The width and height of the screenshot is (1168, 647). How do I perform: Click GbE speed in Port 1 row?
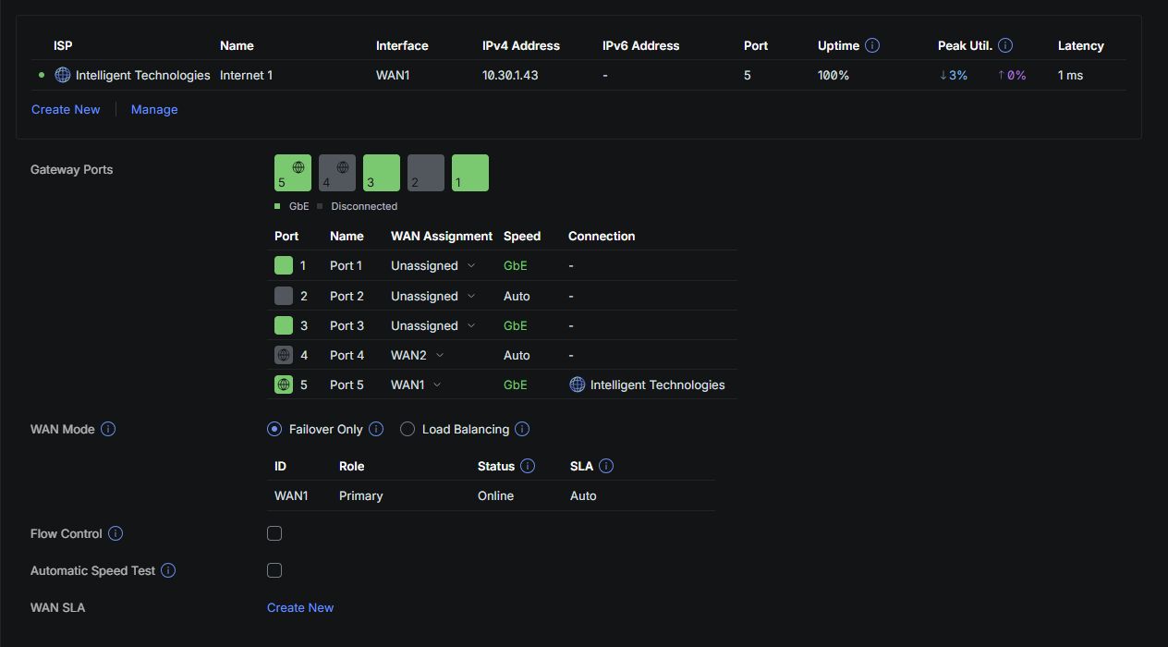click(x=516, y=265)
